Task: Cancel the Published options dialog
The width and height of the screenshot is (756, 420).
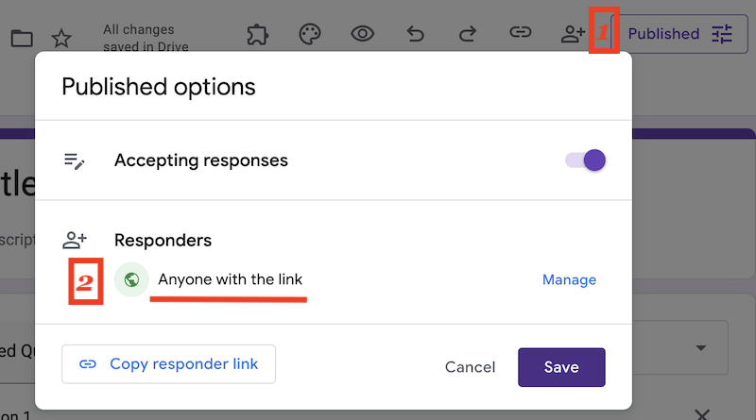Action: [x=470, y=367]
